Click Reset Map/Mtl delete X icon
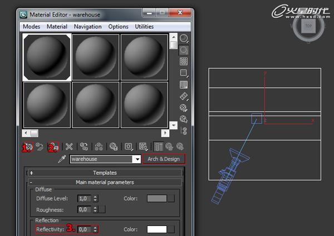334x236 pixels. (x=69, y=147)
